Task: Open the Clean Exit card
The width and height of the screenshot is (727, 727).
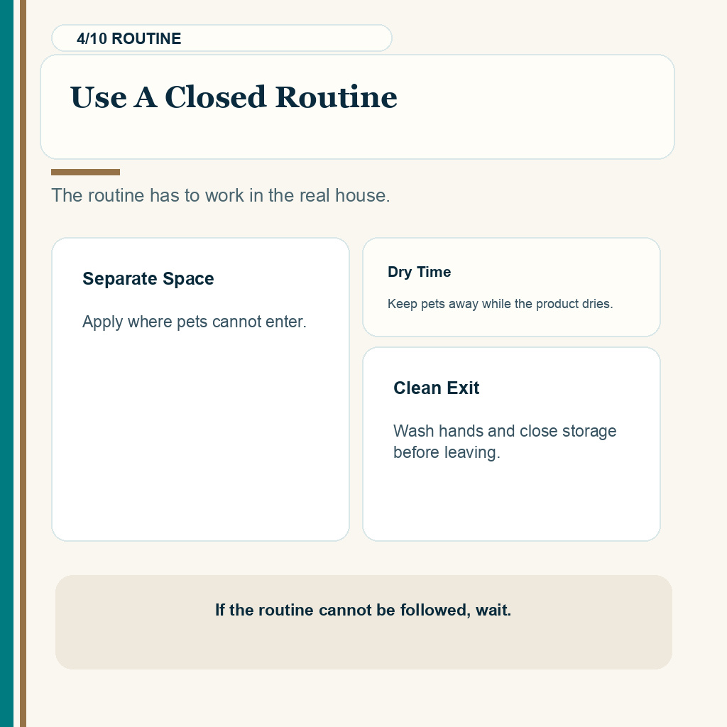Action: pyautogui.click(x=511, y=444)
